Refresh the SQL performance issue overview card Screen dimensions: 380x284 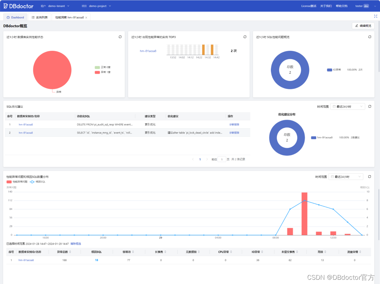369,37
